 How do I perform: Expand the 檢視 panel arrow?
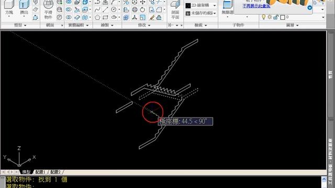206,26
